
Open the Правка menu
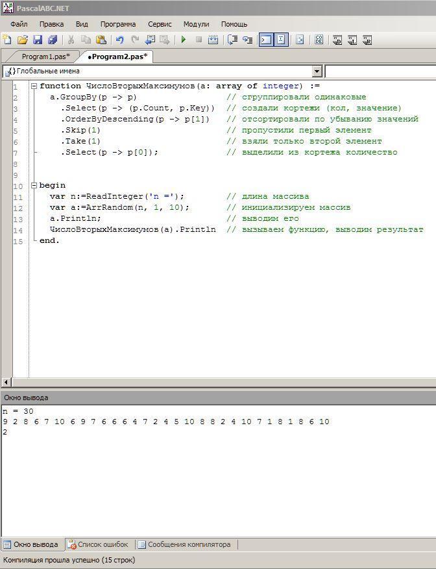pyautogui.click(x=51, y=24)
